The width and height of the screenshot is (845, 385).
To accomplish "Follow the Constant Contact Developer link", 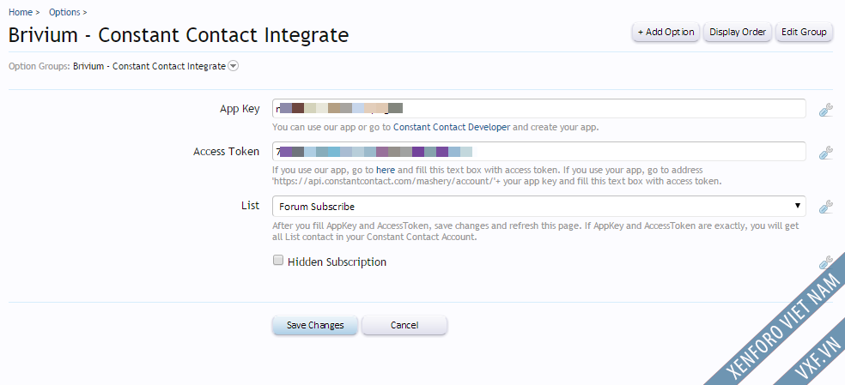I will tap(452, 128).
